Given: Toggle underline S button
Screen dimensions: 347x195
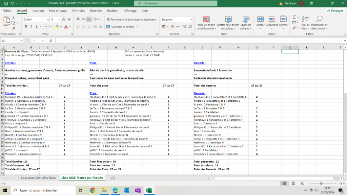Looking at the screenshot, I should [37, 26].
